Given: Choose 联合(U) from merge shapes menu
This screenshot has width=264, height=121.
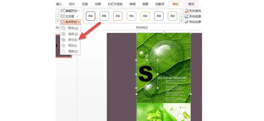Looking at the screenshot, I should pos(70,28).
